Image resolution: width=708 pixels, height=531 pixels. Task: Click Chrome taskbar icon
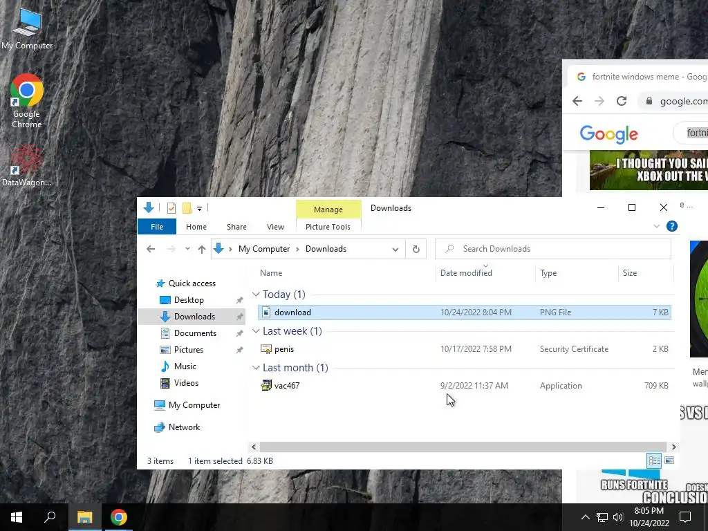(x=119, y=517)
